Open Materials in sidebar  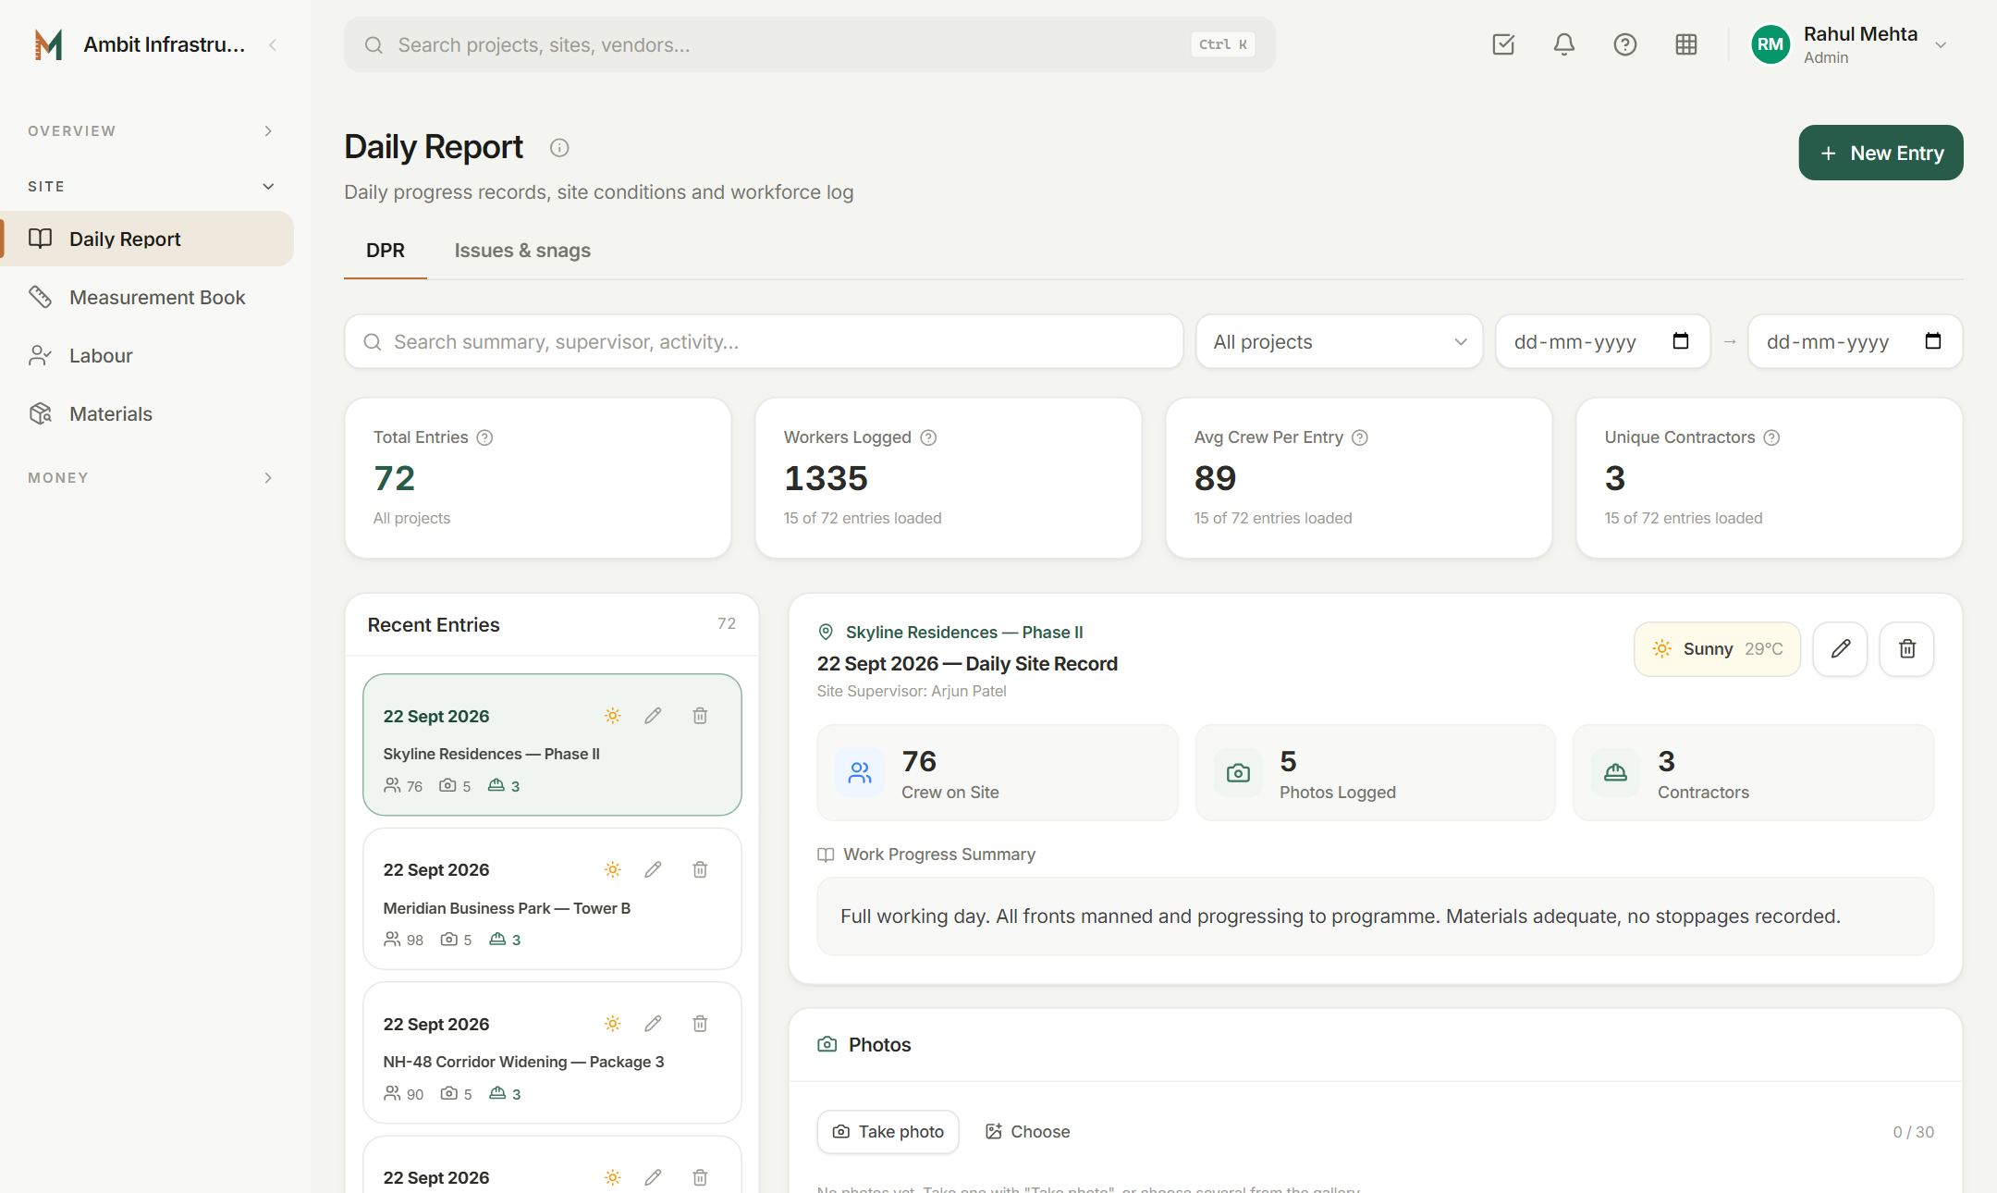(x=148, y=413)
